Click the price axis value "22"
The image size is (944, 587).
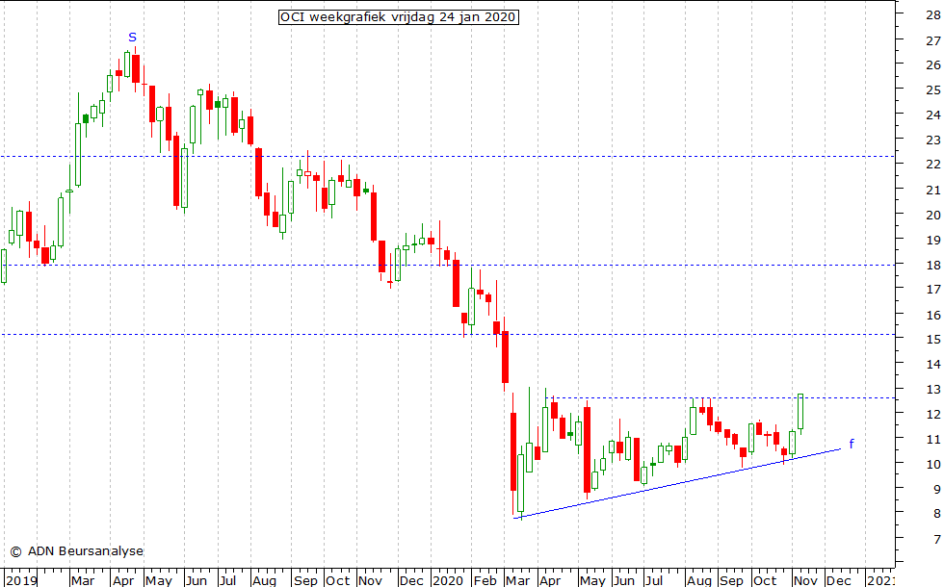tap(933, 165)
